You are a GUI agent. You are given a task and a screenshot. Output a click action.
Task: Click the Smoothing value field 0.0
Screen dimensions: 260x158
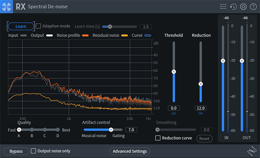click(206, 130)
